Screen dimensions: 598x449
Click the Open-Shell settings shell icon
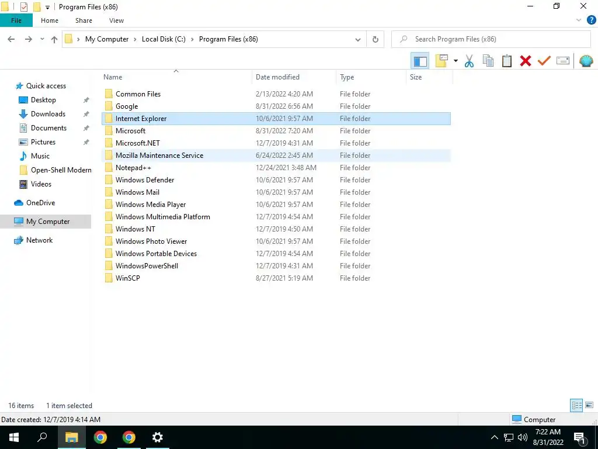[586, 61]
